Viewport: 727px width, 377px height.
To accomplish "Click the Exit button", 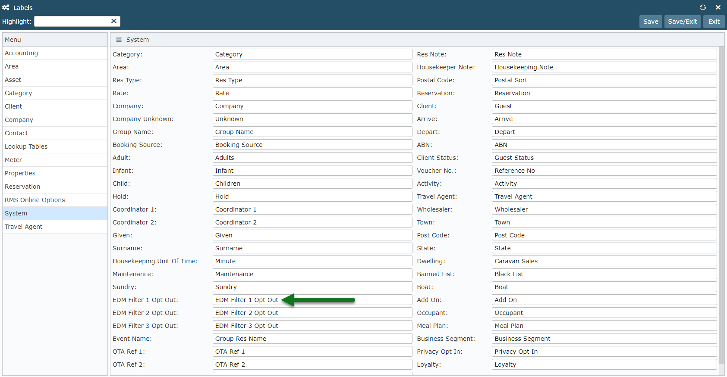I will pyautogui.click(x=714, y=22).
